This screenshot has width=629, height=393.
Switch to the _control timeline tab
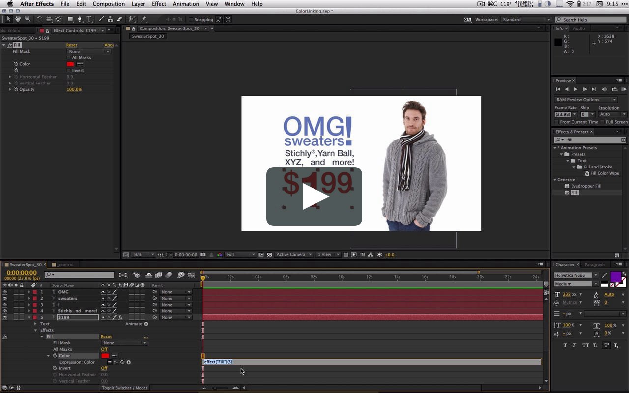[x=66, y=265]
